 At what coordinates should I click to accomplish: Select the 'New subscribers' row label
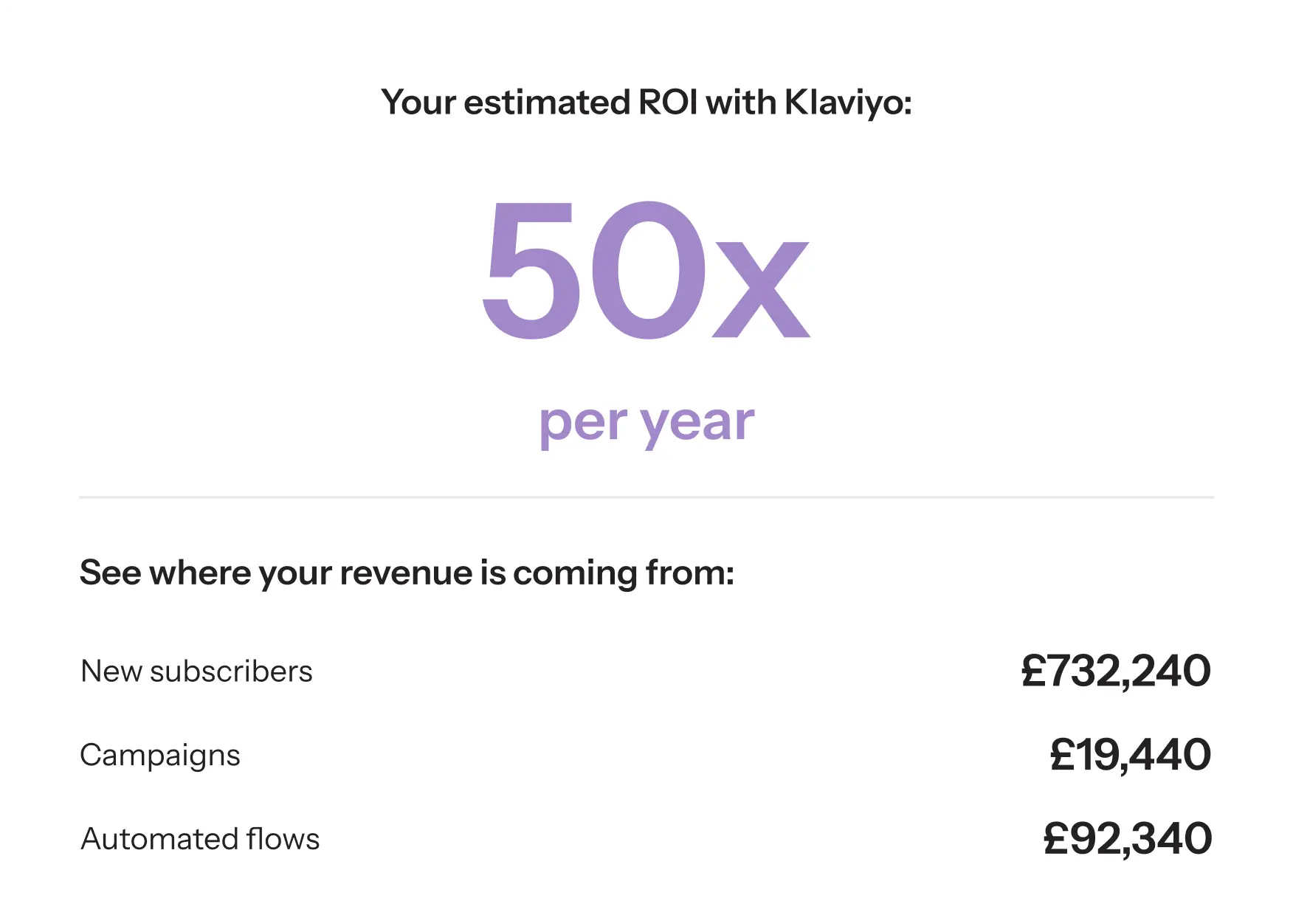[x=196, y=671]
